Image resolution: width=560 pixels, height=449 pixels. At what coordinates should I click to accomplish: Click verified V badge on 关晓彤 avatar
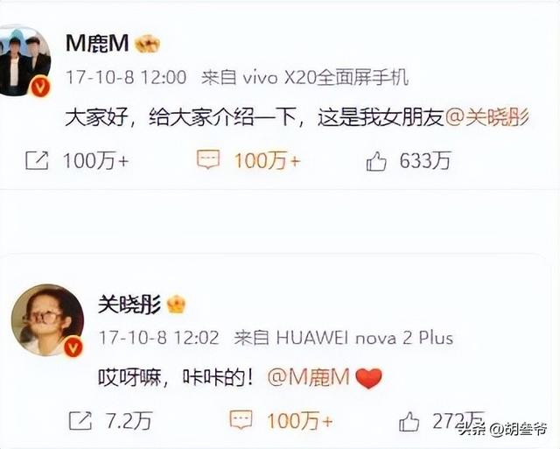[73, 347]
